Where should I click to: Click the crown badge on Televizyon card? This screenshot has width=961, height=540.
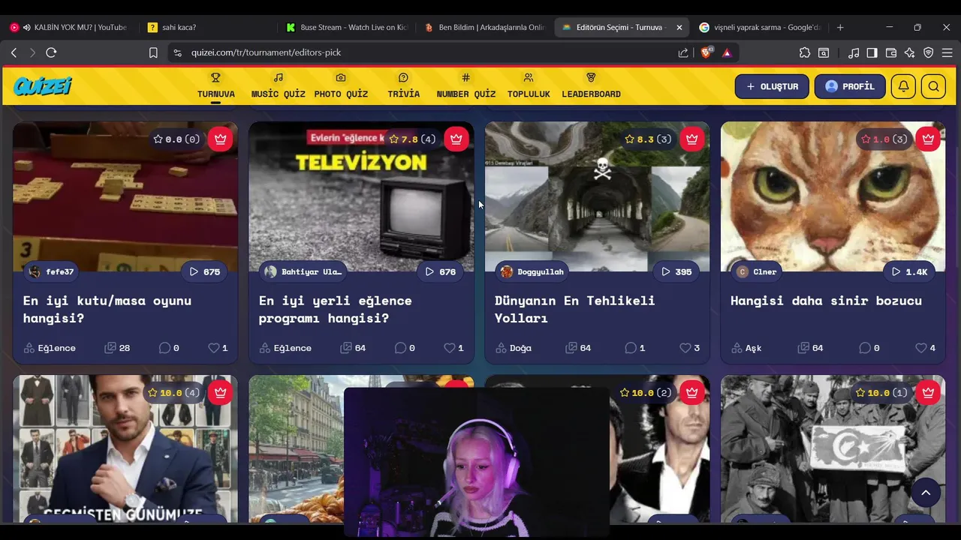(x=456, y=139)
